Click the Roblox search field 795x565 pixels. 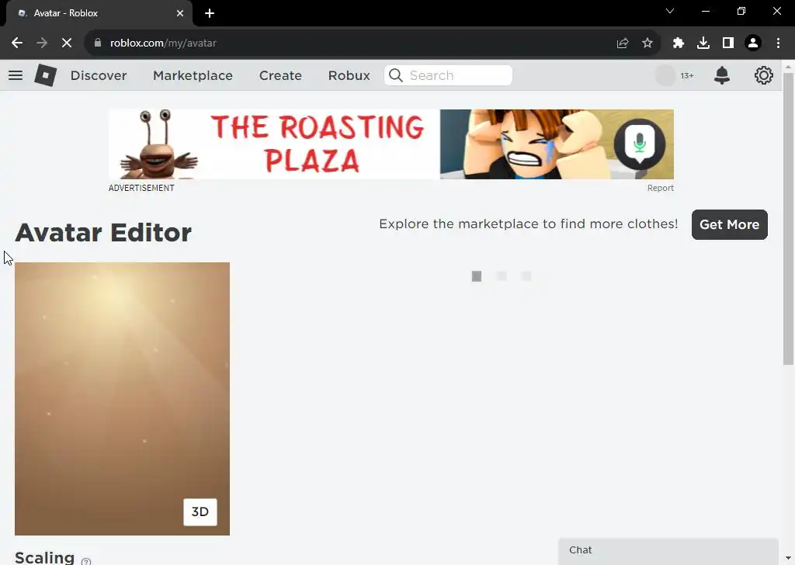448,75
